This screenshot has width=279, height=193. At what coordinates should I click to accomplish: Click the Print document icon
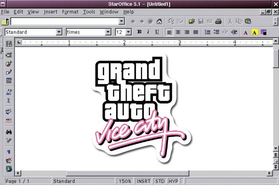click(x=218, y=22)
